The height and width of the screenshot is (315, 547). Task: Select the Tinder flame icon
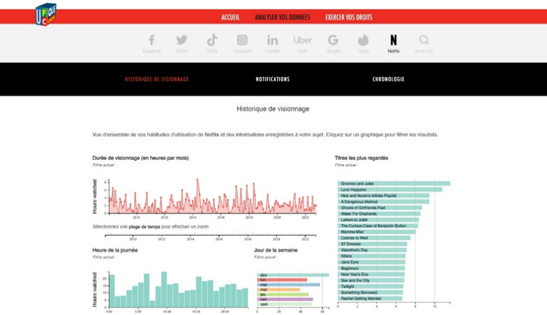[x=363, y=40]
